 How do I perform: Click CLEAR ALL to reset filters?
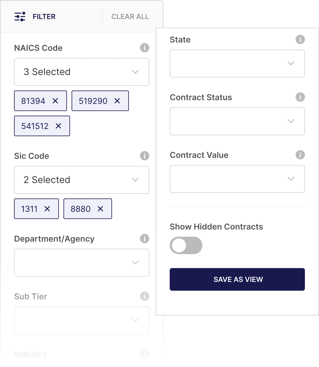(x=130, y=16)
